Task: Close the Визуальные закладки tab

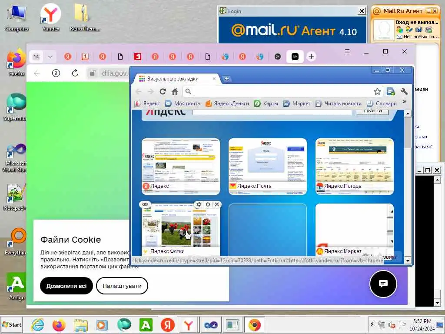Action: (x=214, y=79)
